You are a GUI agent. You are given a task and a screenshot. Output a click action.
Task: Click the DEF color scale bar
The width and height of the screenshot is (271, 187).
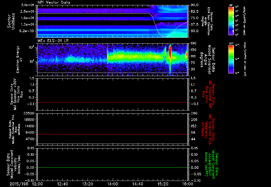(x=231, y=59)
